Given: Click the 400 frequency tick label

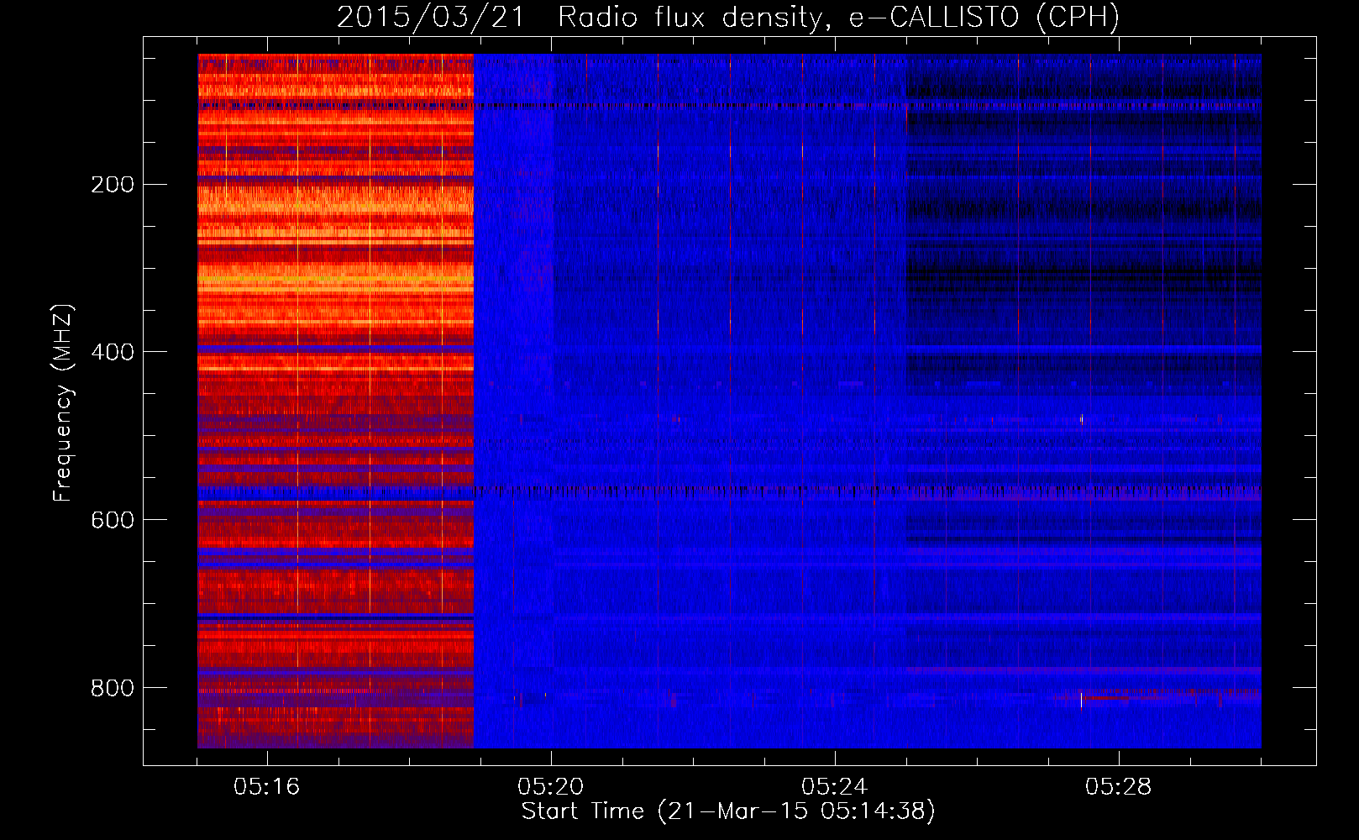Looking at the screenshot, I should (112, 352).
